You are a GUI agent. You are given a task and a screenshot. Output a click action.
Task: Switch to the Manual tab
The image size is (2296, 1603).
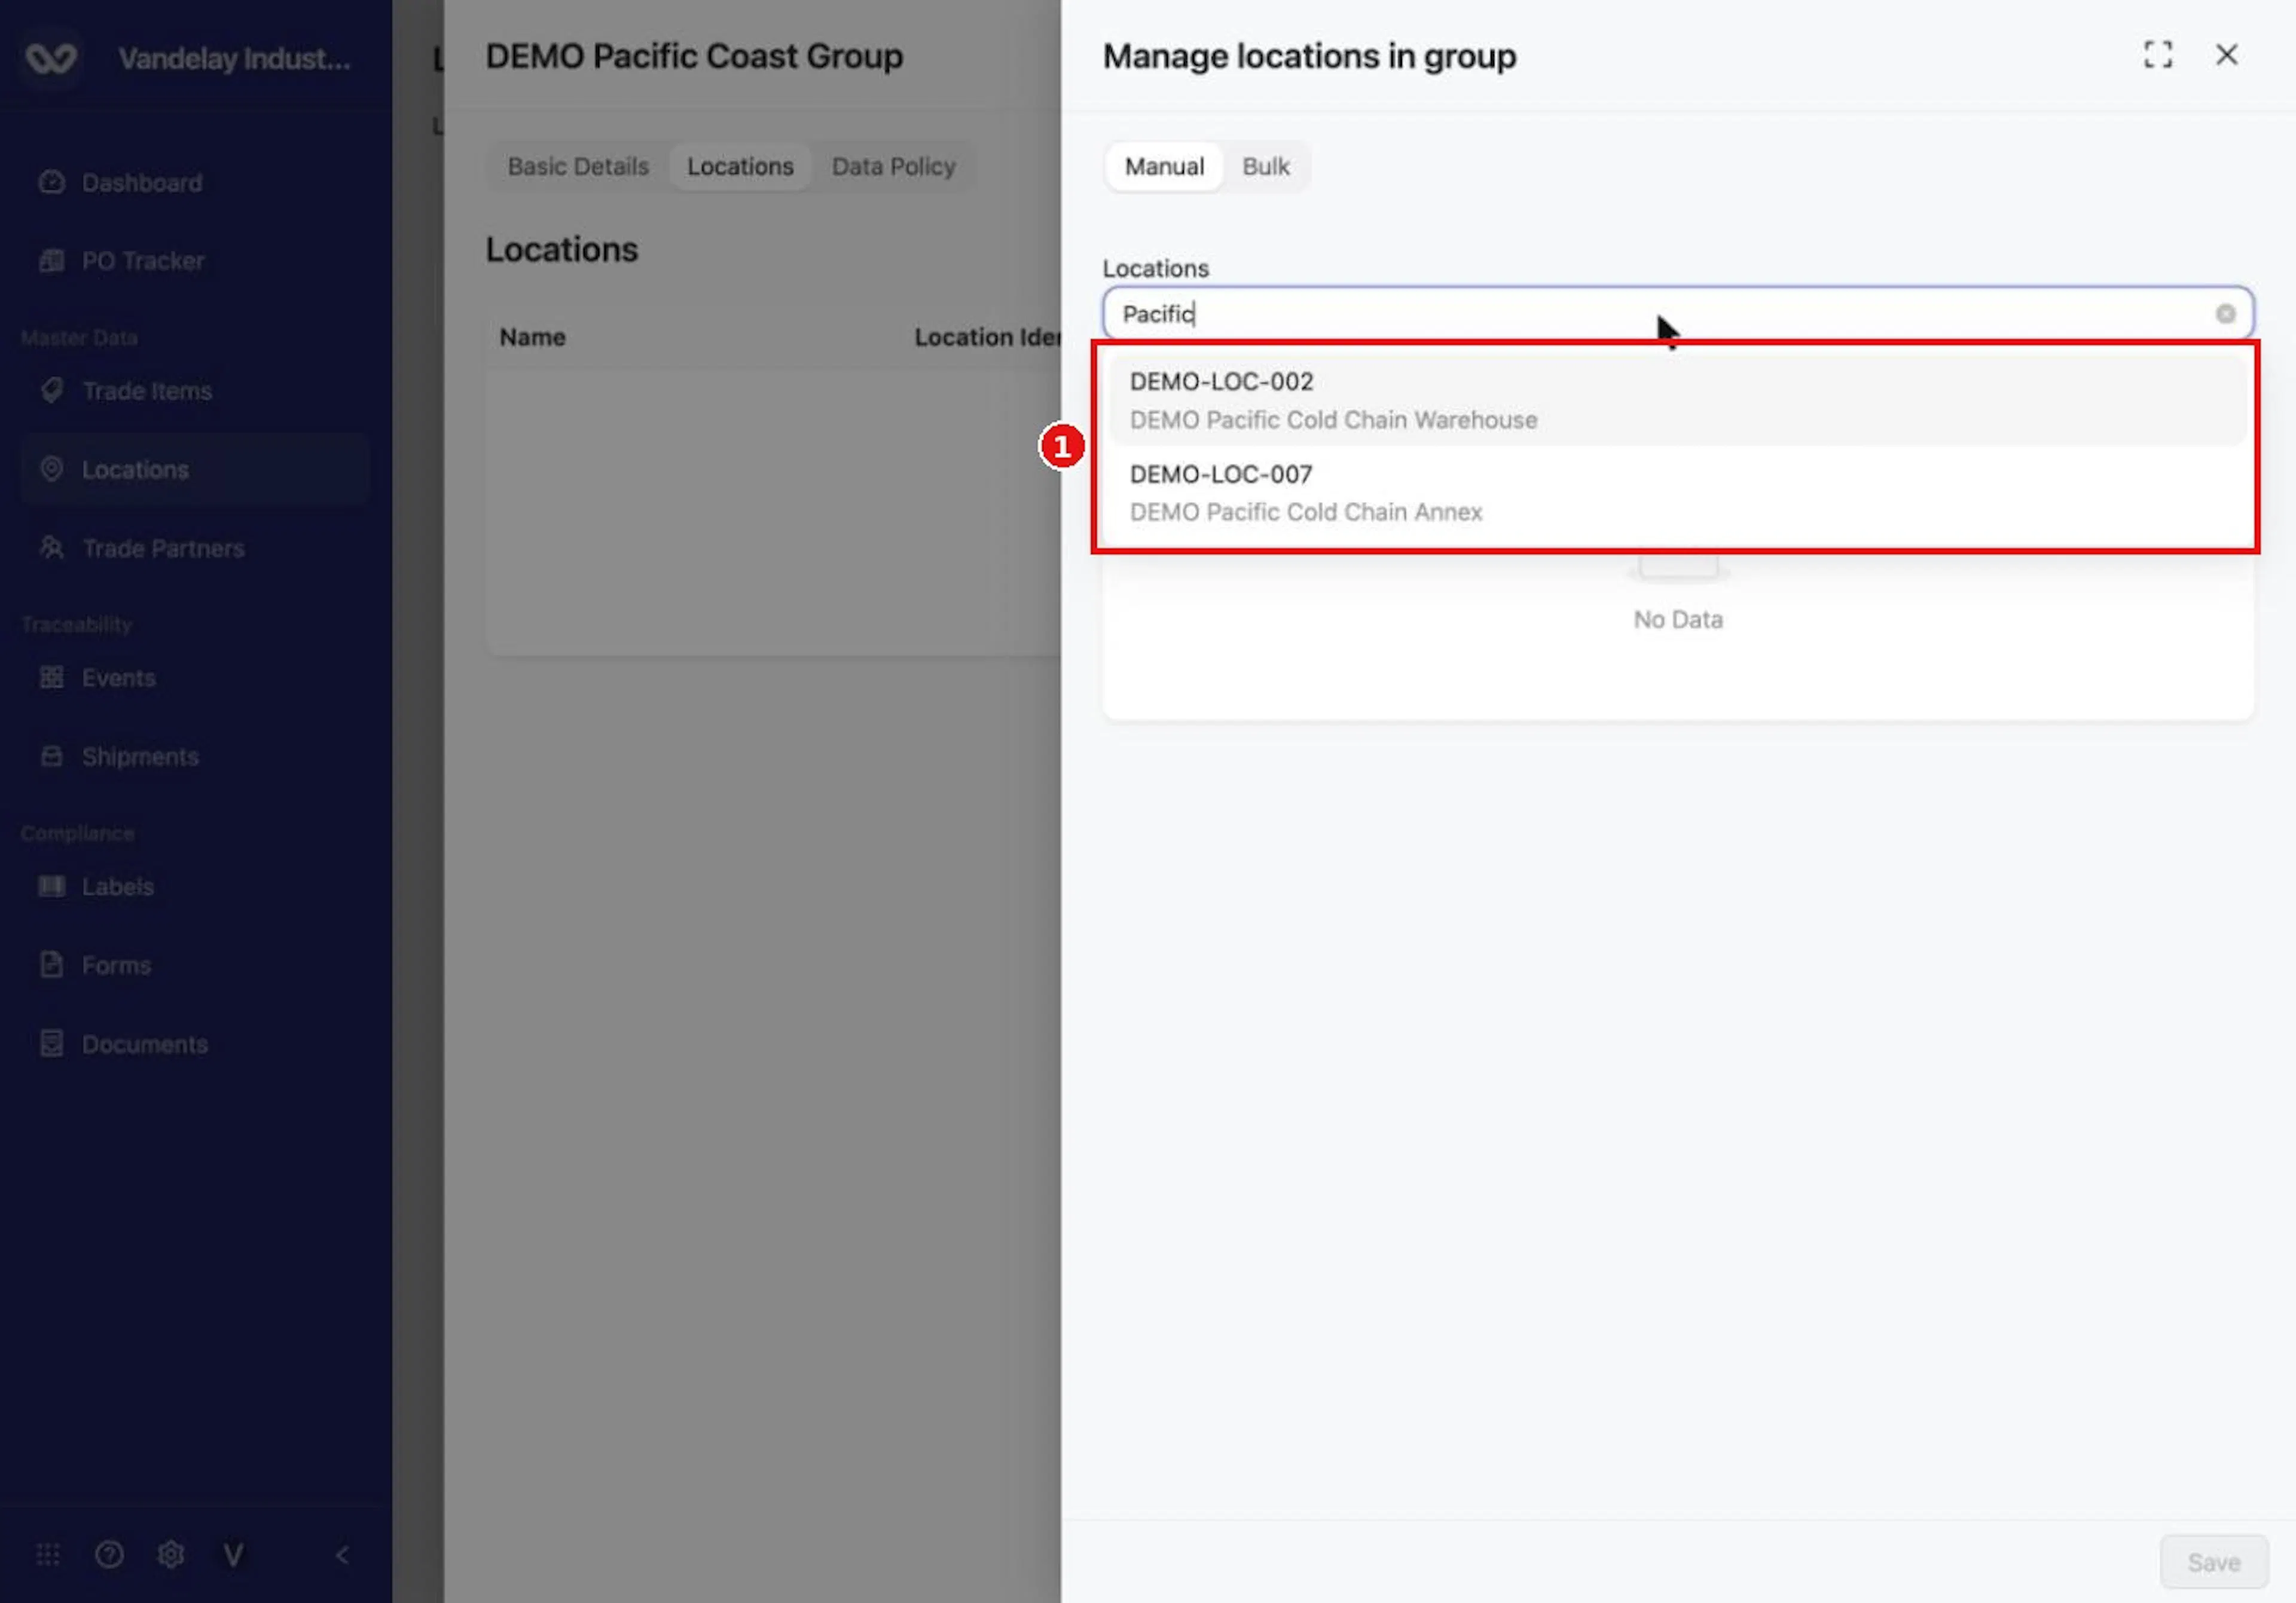(1164, 167)
